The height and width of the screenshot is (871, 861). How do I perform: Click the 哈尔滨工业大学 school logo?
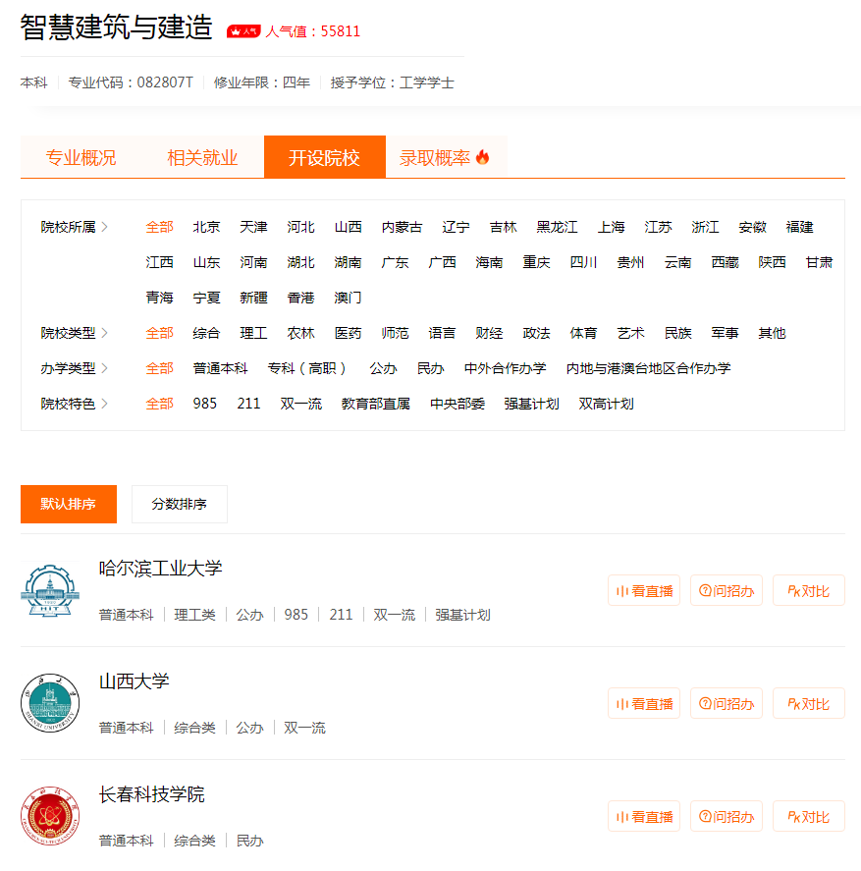tap(50, 589)
